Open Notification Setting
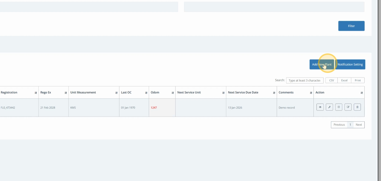 (x=350, y=64)
